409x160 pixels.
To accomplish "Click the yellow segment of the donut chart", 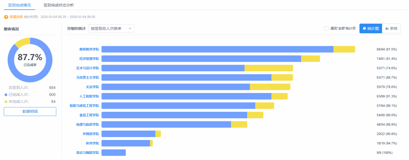I will pyautogui.click(x=22, y=42).
